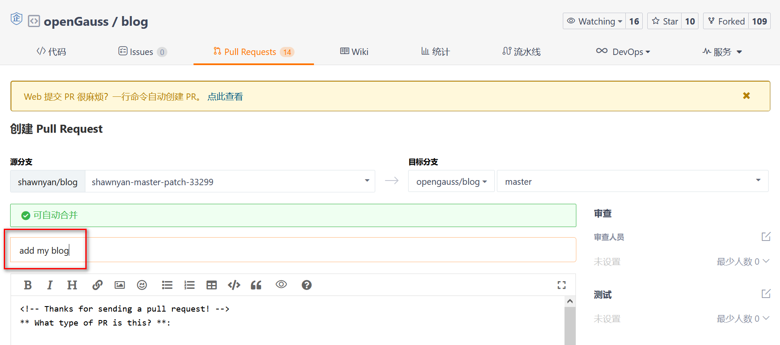Screen dimensions: 780x345
Task: Expand the DevOps menu
Action: tap(623, 52)
